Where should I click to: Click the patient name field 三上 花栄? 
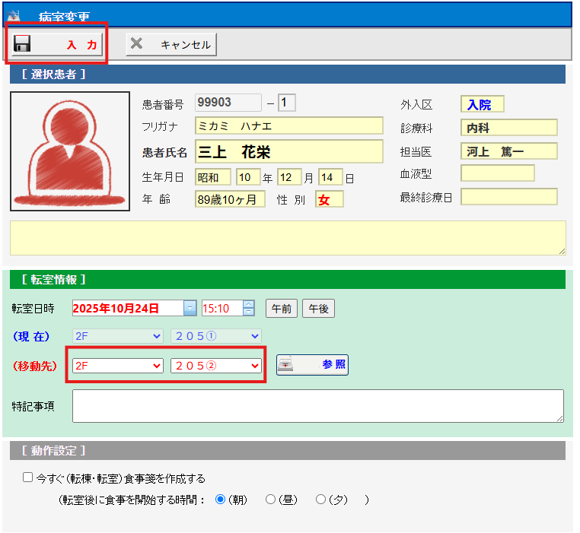click(x=288, y=151)
